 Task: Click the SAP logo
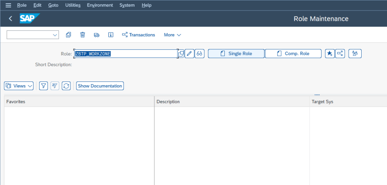[29, 18]
